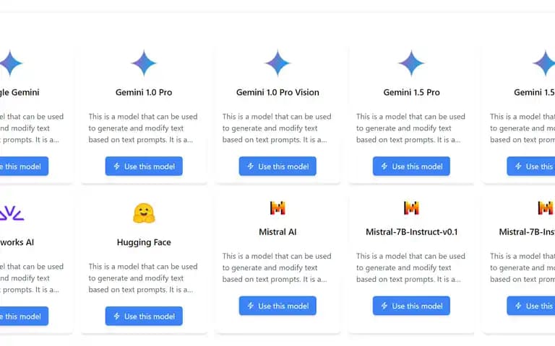
Task: Use the Fireworks AI model button
Action: click(x=24, y=316)
